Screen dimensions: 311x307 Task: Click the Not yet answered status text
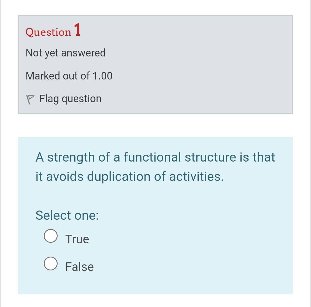coord(66,53)
